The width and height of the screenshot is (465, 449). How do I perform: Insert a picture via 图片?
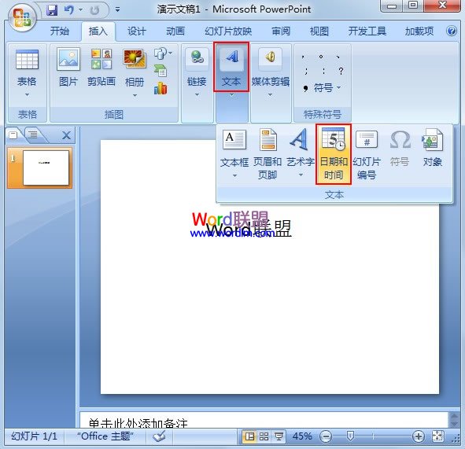(68, 68)
